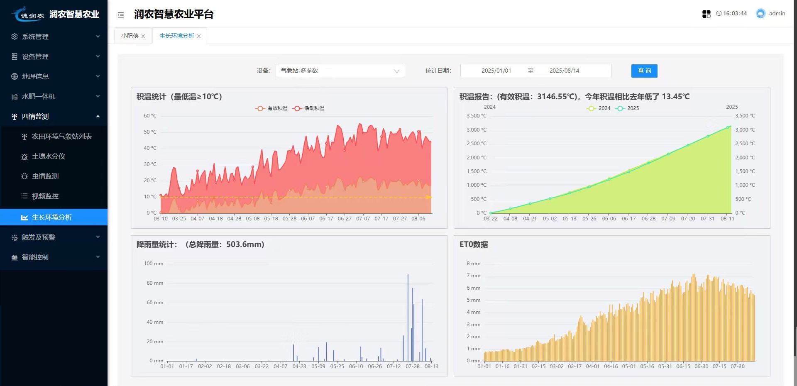Open 视频监控 video monitoring page
The height and width of the screenshot is (386, 797).
[45, 196]
